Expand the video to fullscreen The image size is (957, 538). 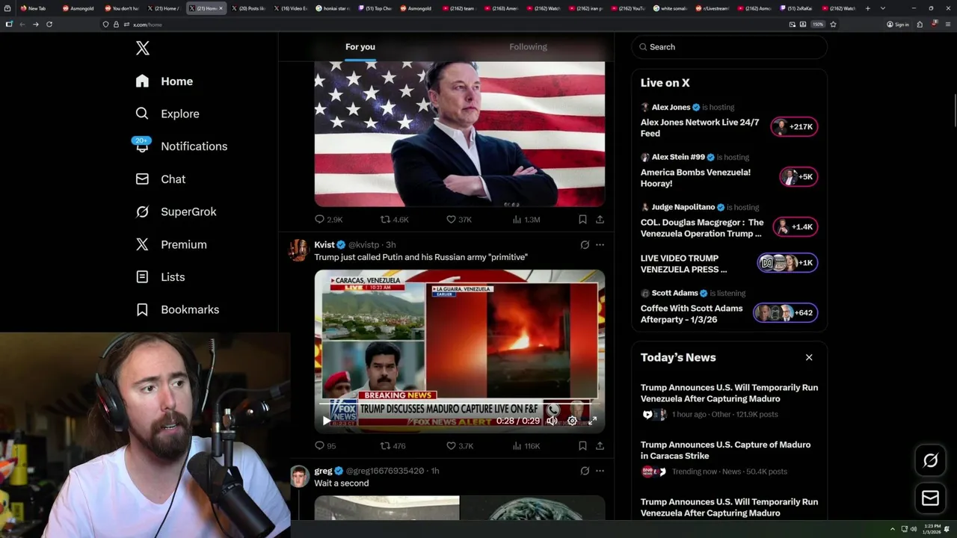click(x=592, y=421)
